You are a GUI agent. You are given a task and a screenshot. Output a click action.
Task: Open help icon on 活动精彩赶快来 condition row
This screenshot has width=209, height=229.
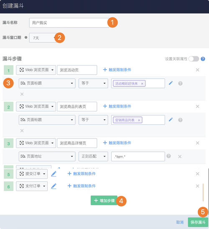coord(180,83)
